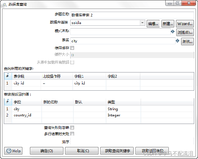Focus the 排序 order by field
The image size is (198, 159).
pyautogui.click(x=132, y=141)
